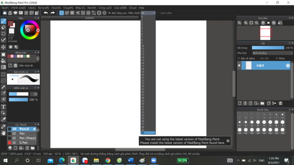The height and width of the screenshot is (165, 294).
Task: Select the Bucket fill tool
Action: [3, 61]
